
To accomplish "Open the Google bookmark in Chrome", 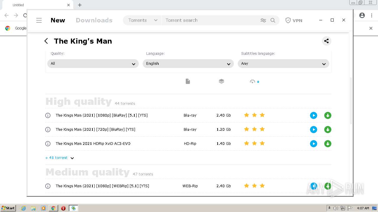I will pyautogui.click(x=16, y=28).
